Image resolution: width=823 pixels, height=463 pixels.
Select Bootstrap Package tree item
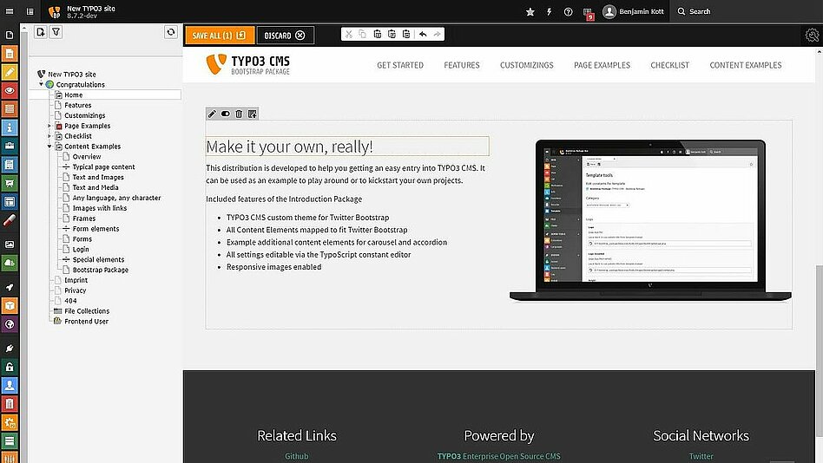pos(100,270)
